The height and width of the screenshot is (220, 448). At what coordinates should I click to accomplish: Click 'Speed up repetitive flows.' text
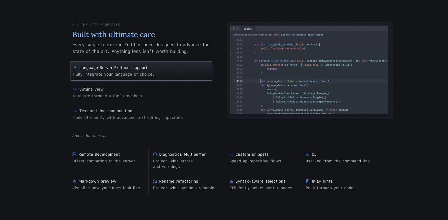coord(256,161)
